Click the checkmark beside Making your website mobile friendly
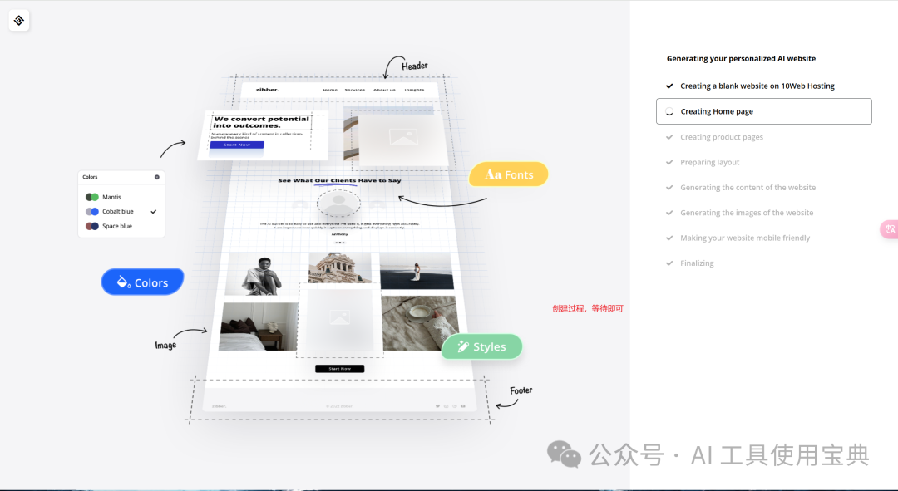 (669, 238)
